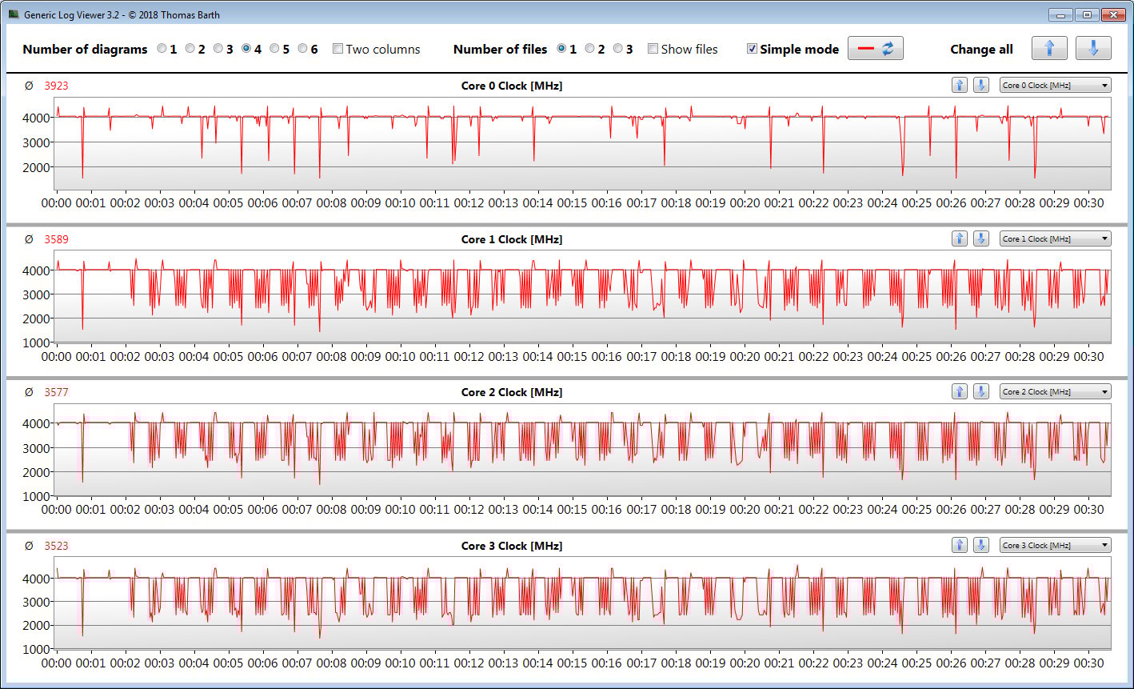The width and height of the screenshot is (1134, 689).
Task: Move Core 0 Clock diagram down
Action: pos(981,85)
